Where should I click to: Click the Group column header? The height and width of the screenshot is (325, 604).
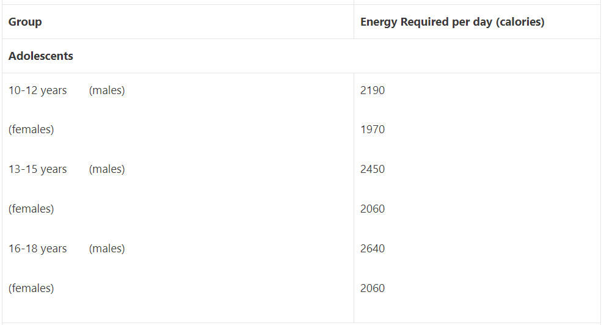[x=25, y=22]
